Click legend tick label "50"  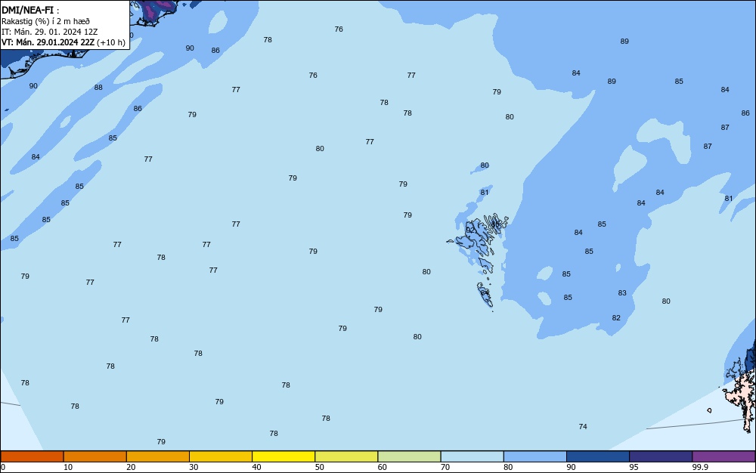320,467
